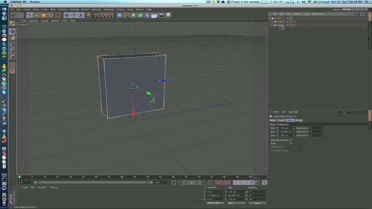This screenshot has height=209, width=372.
Task: Select the Move tool
Action: [37, 16]
